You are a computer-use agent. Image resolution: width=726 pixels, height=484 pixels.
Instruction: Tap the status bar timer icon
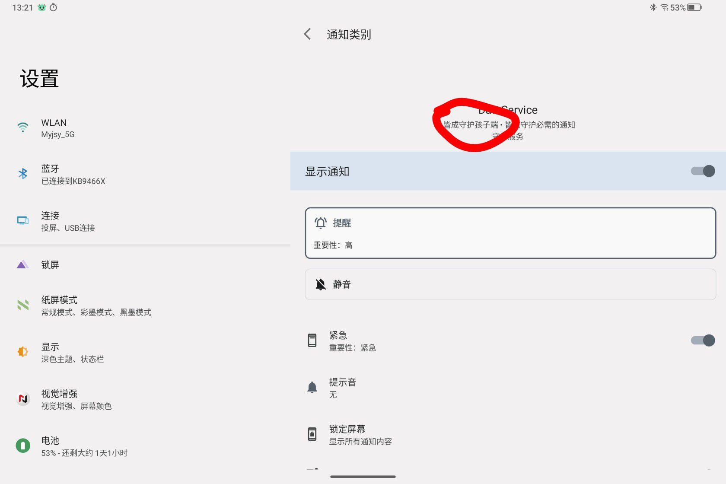tap(53, 7)
